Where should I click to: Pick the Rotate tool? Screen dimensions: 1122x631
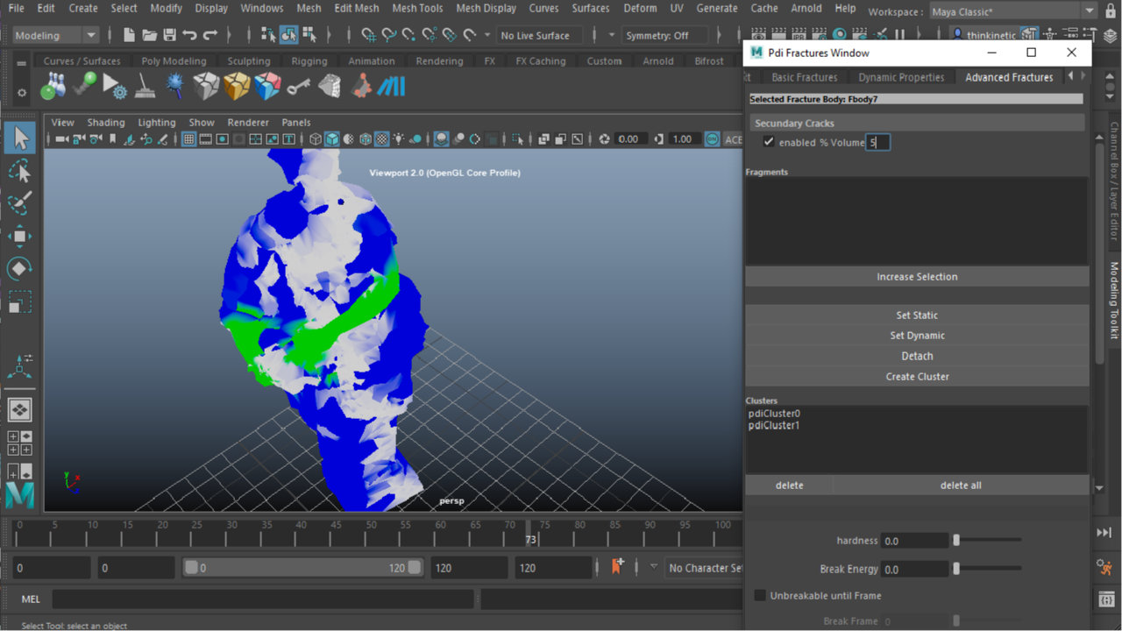(19, 268)
